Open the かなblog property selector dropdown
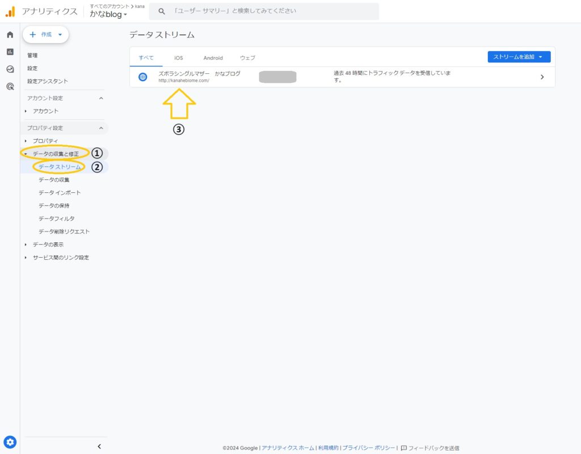The width and height of the screenshot is (581, 454). (108, 15)
